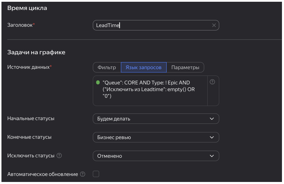Click chevron arrow of Будем делать dropdown
The image size is (284, 184).
(212, 119)
